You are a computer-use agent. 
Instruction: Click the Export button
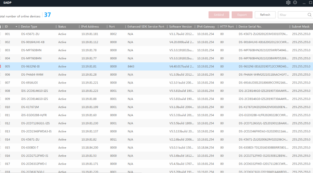242,15
